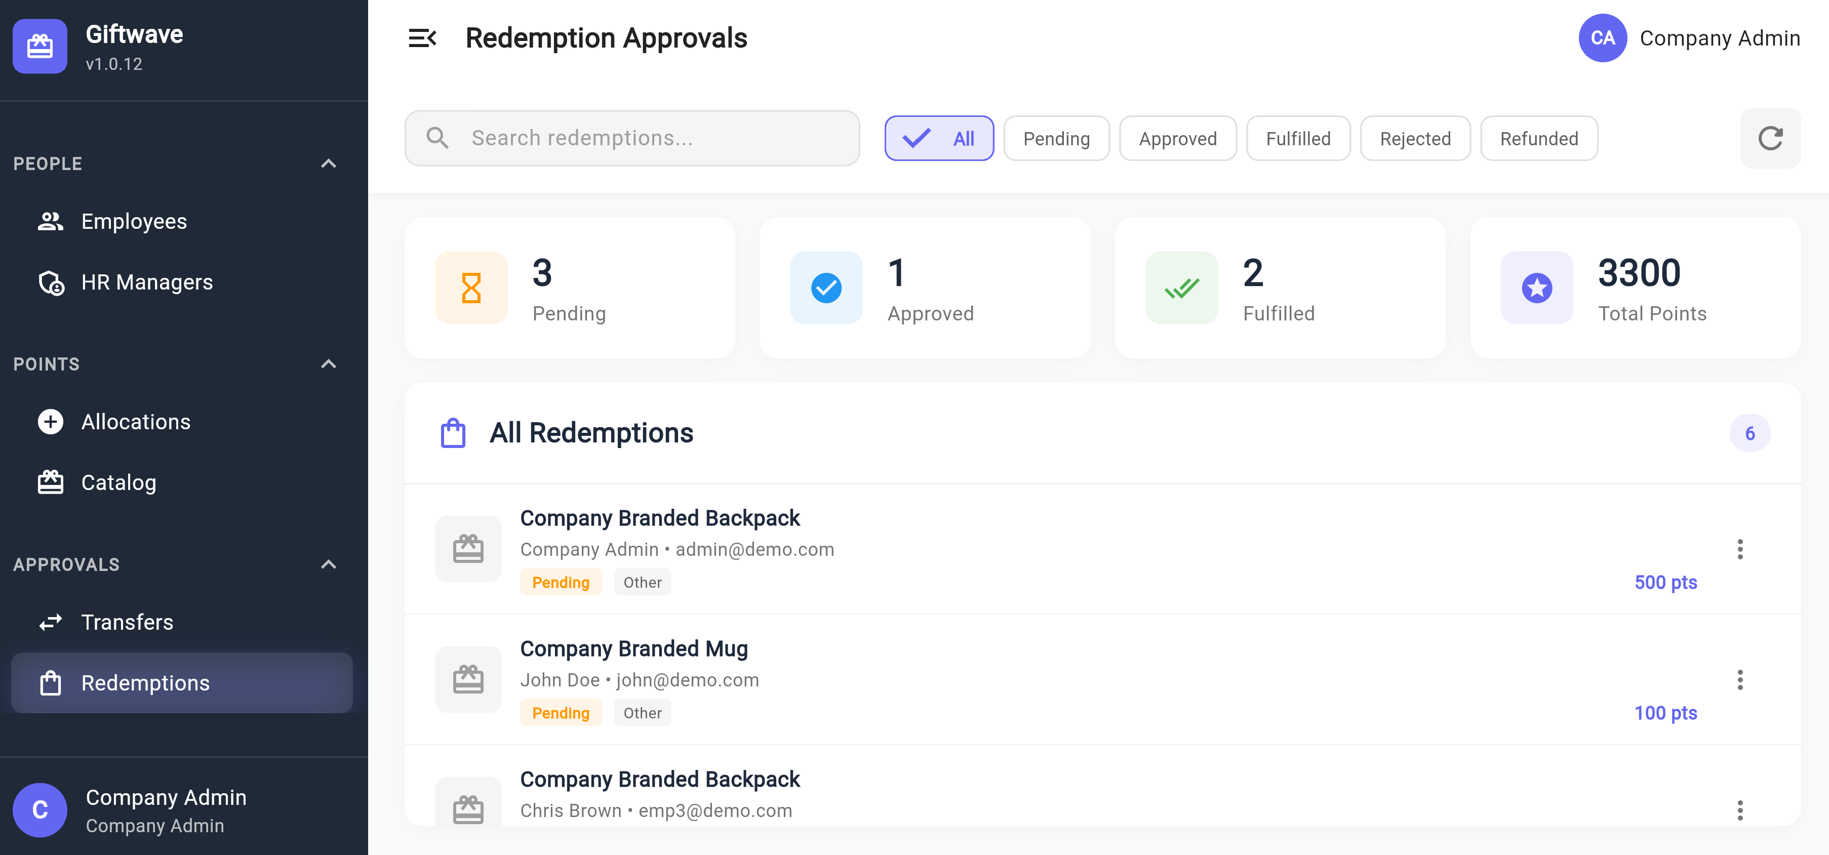Click Pending tag on Company Branded Mug
1829x855 pixels.
561,712
